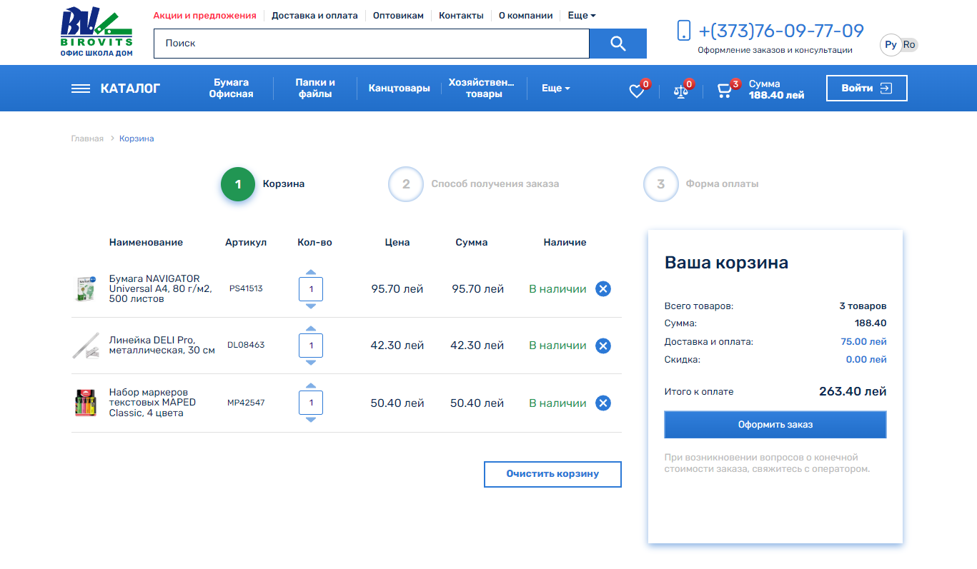
Task: Click DELI Pro ruler thumbnail
Action: click(86, 346)
